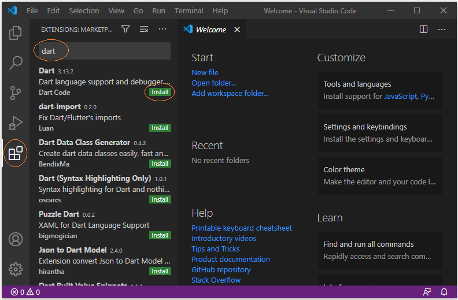Install the Dart extension by Dart Code

pos(160,92)
